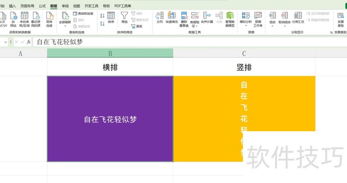Expand the What-If Analysis dropdown arrow
347x183 pixels.
(246, 26)
